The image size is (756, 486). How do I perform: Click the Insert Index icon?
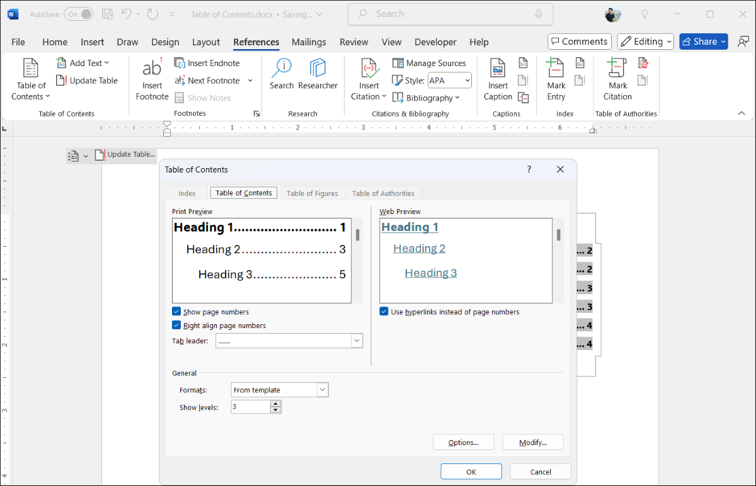tap(580, 63)
